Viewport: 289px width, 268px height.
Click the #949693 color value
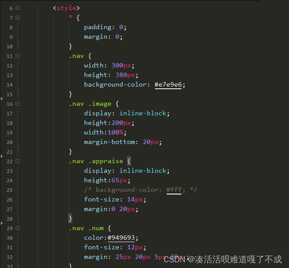pyautogui.click(x=121, y=238)
